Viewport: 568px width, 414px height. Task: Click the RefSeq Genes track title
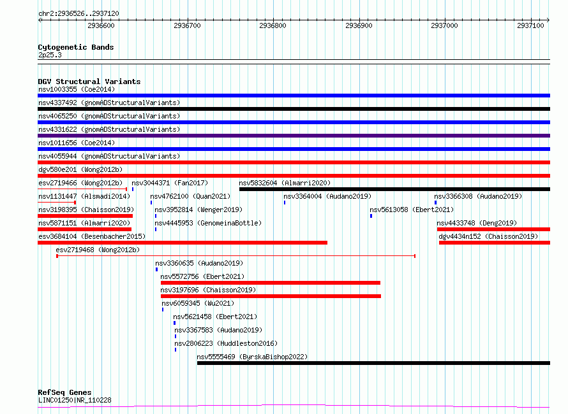point(64,393)
